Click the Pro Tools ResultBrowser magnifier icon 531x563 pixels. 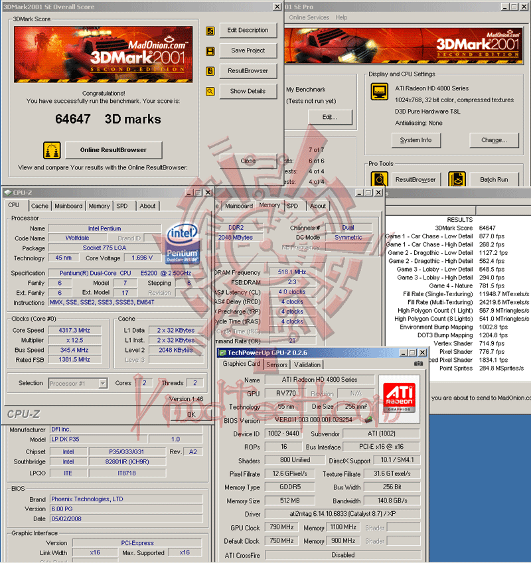tap(379, 179)
